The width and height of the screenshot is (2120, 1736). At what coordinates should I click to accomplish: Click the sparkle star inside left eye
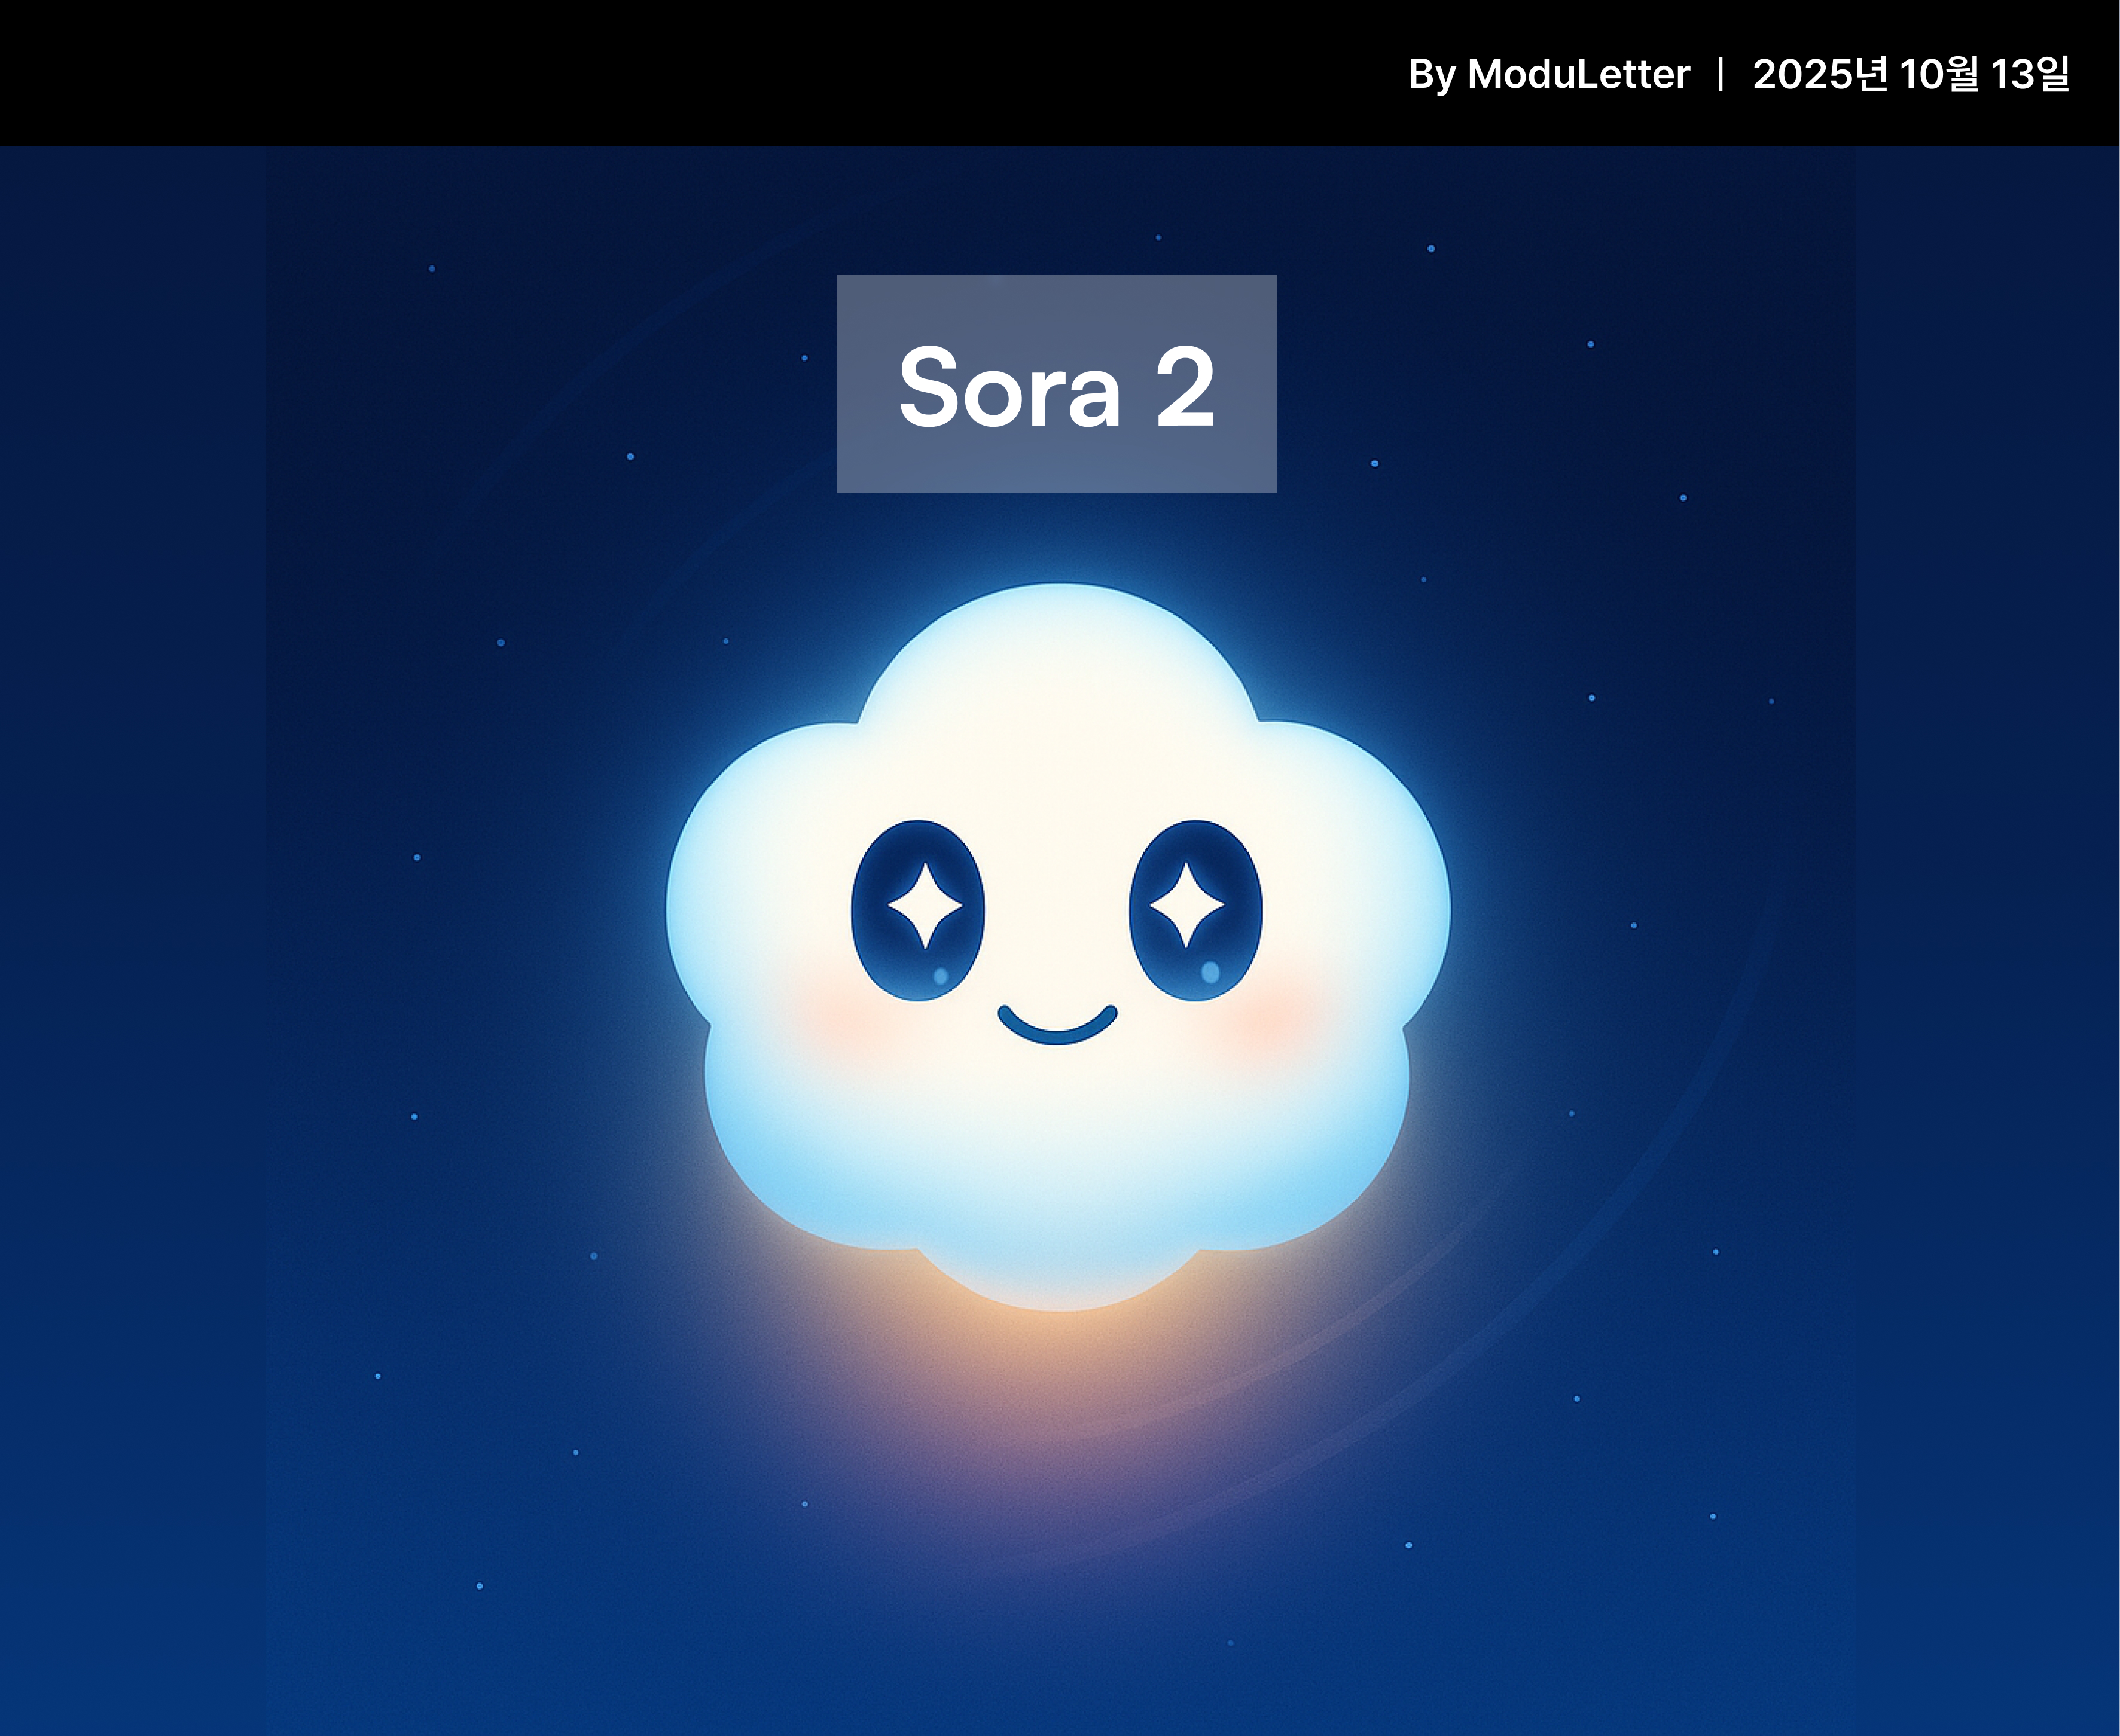click(x=925, y=905)
